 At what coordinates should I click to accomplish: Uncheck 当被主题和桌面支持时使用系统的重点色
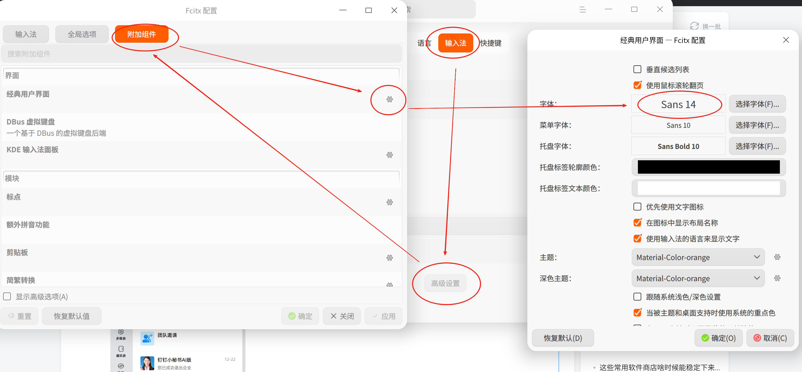(637, 312)
